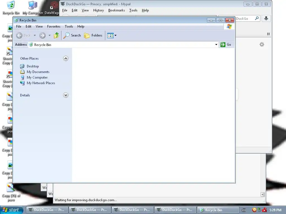Viewport: 286px width, 214px height.
Task: Switch to fourth DuckDuckGo taskbar button
Action: pos(175,210)
